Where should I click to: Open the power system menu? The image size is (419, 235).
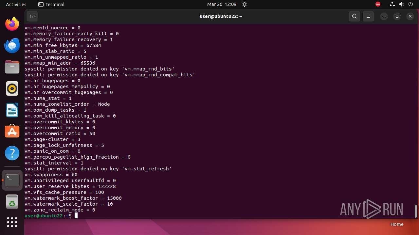410,5
